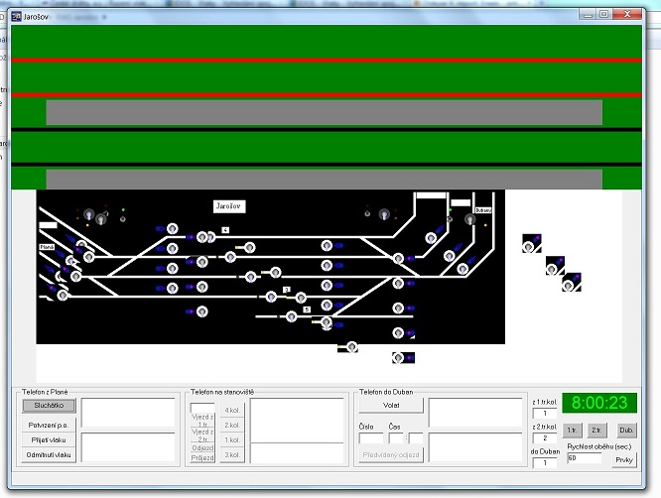Click the lower Telefon z Plané message box
Screen dimensions: 661x498
(128, 447)
